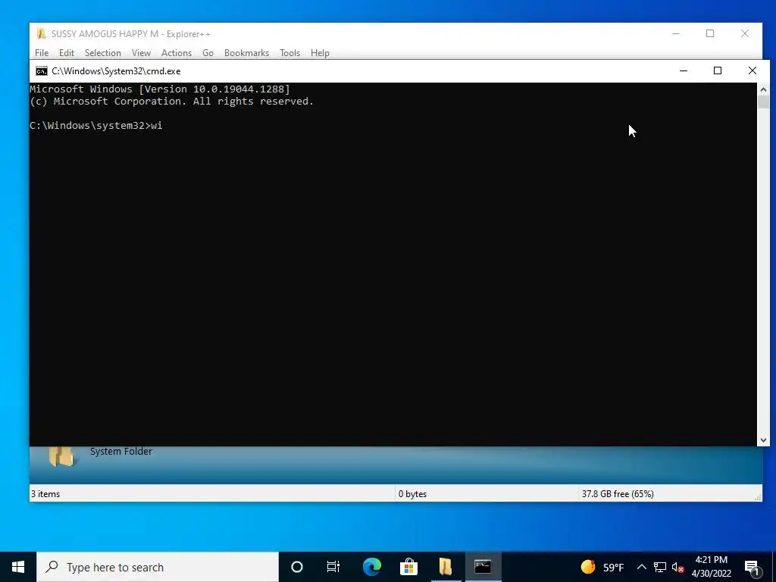
Task: Minimize the cmd.exe window
Action: [x=684, y=70]
